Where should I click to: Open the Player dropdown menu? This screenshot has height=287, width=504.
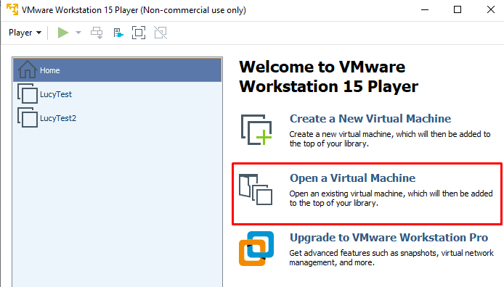click(x=25, y=33)
